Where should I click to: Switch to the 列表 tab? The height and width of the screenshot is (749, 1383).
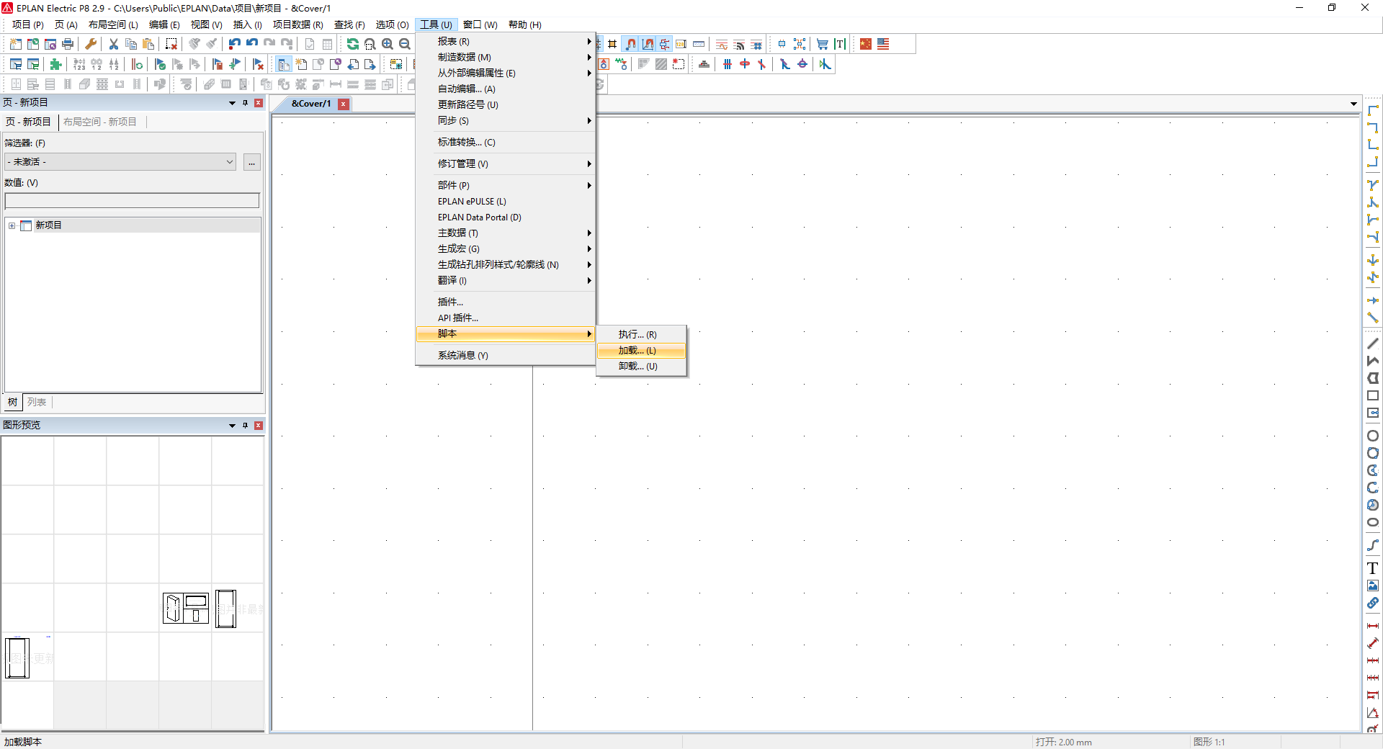[x=37, y=402]
